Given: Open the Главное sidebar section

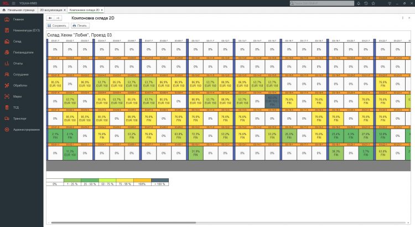Looking at the screenshot, I should (18, 19).
